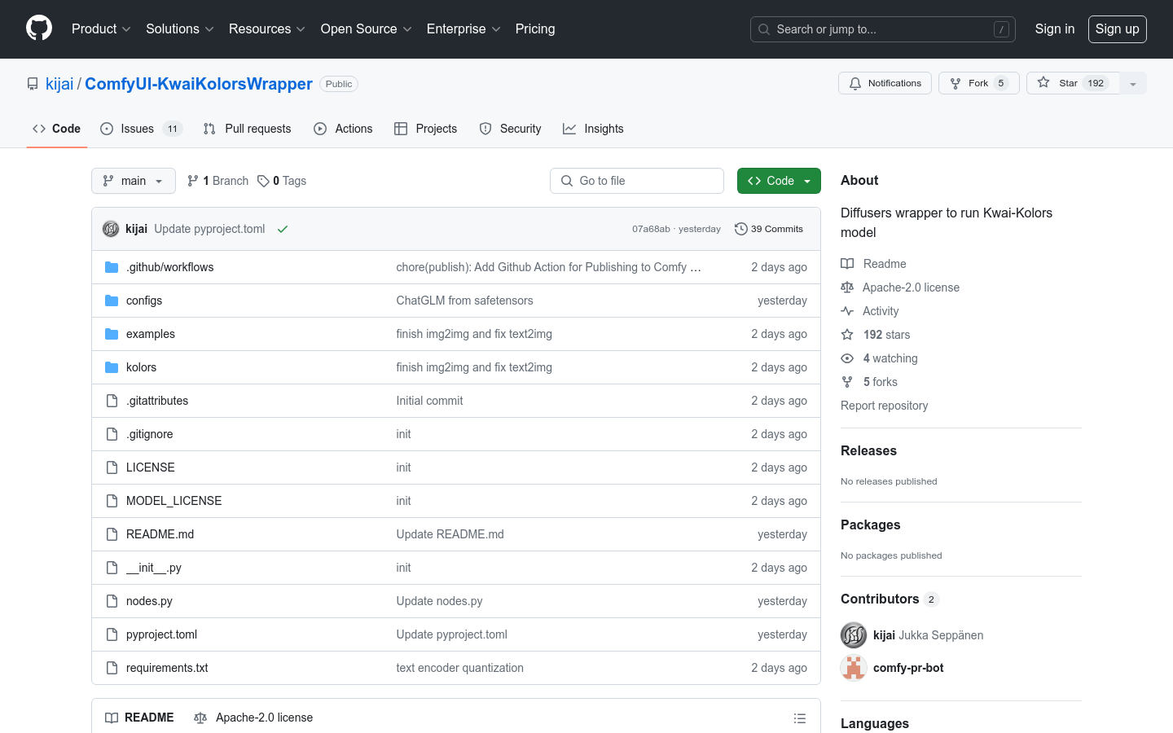This screenshot has width=1173, height=733.
Task: Switch to the Code tab
Action: [x=57, y=129]
